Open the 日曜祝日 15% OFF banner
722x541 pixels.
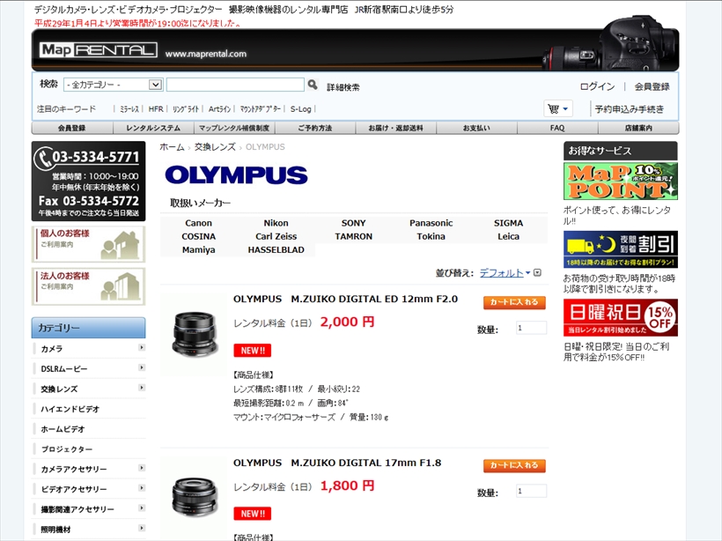620,317
